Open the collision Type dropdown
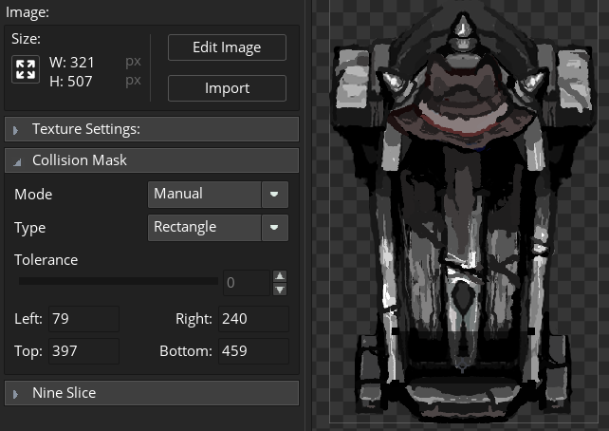Screen dimensions: 609x431 point(205,227)
